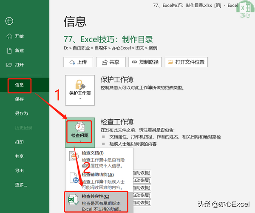This screenshot has width=255, height=213.
Task: Click the 上传 button
Action: click(x=78, y=62)
